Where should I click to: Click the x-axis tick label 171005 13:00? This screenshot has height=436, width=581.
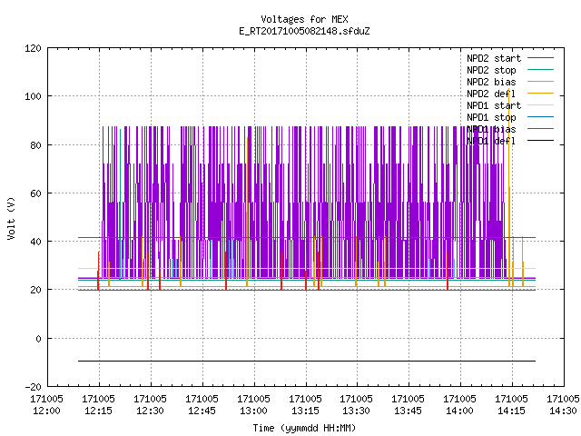point(253,405)
